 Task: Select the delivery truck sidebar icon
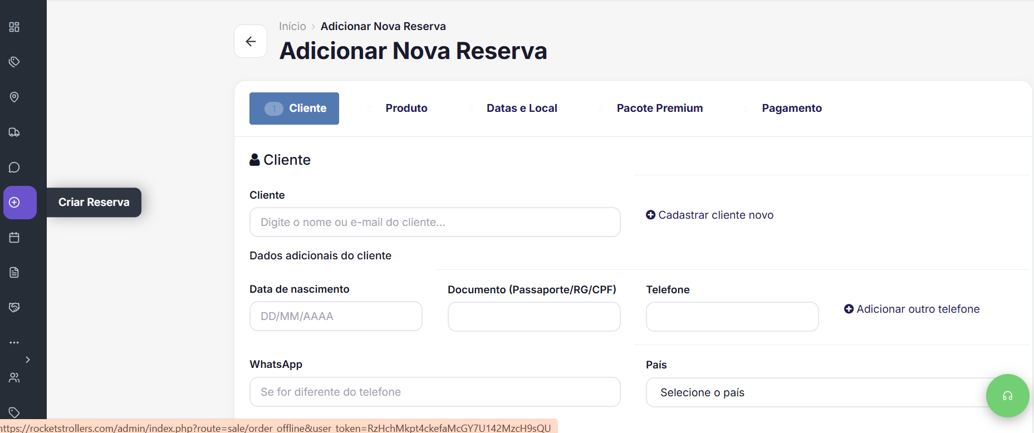click(x=14, y=132)
